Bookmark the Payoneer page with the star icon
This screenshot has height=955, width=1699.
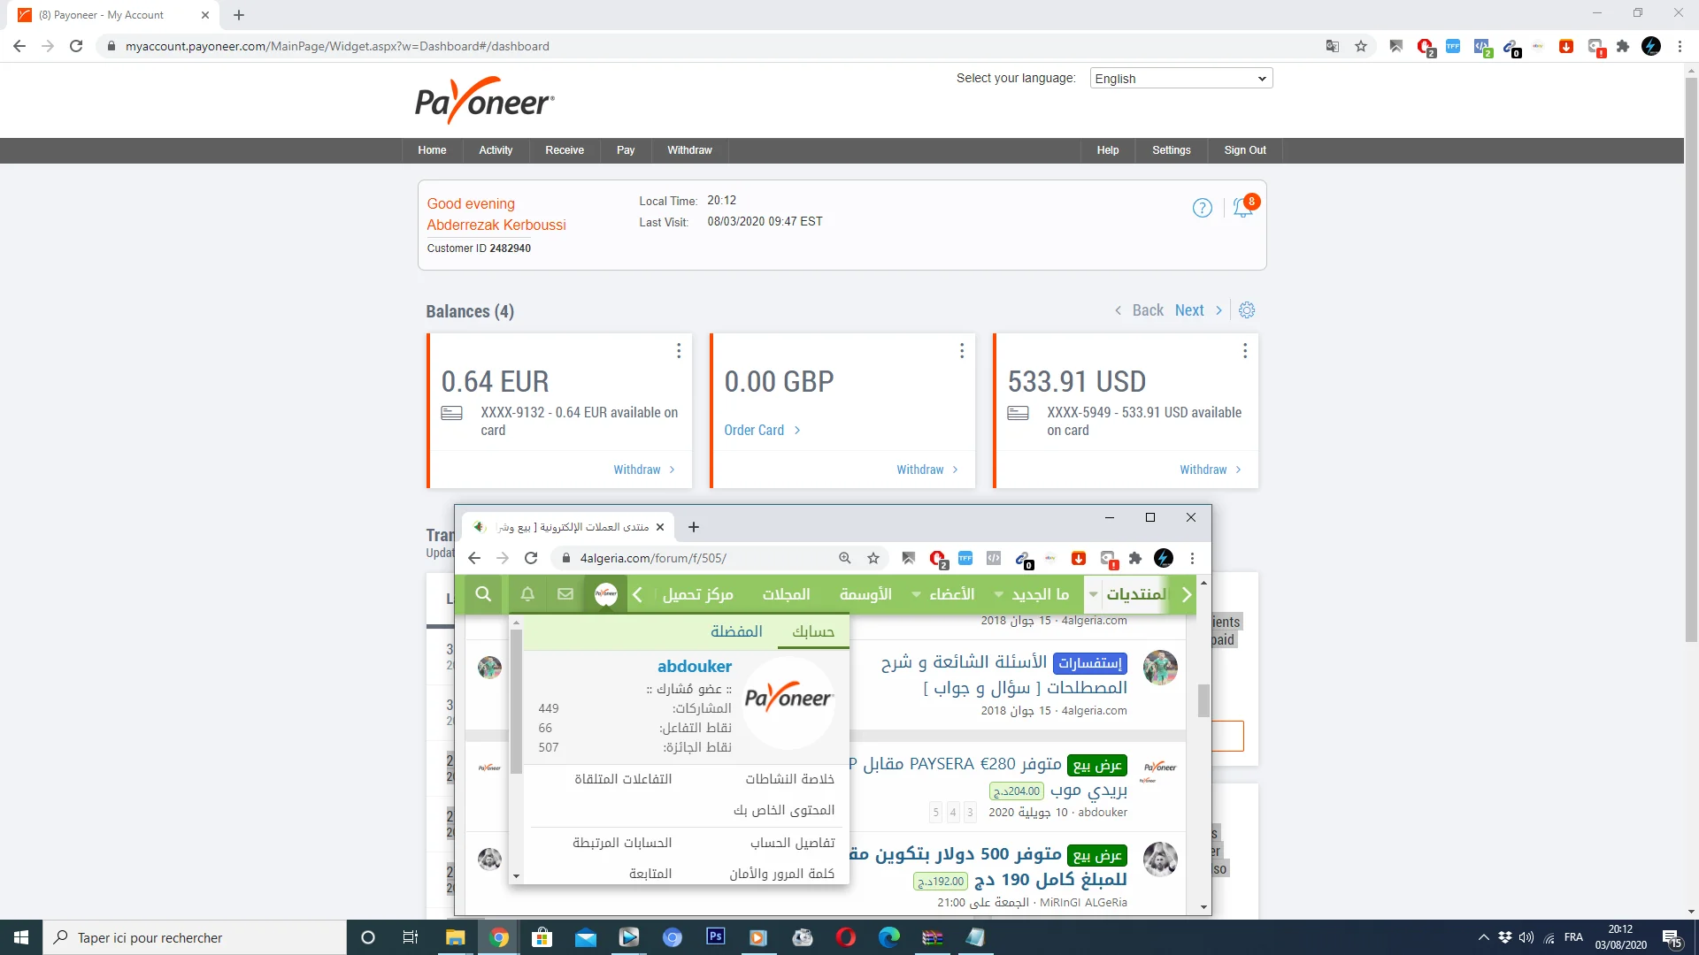tap(1361, 46)
